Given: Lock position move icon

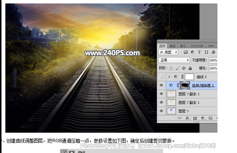Looking at the screenshot, I should tap(184, 68).
